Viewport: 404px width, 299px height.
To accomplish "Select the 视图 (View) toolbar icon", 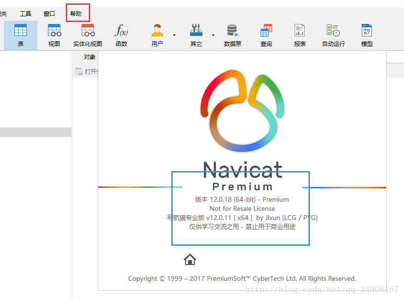I will (54, 35).
